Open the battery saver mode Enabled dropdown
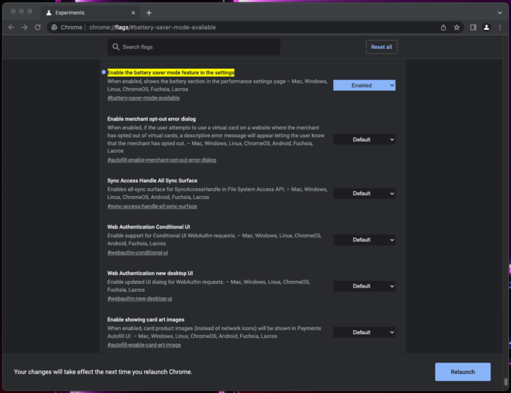Viewport: 511px width, 393px height. point(364,85)
